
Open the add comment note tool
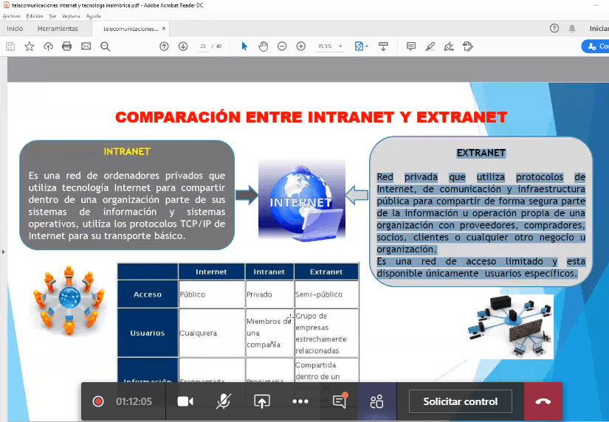(x=411, y=46)
